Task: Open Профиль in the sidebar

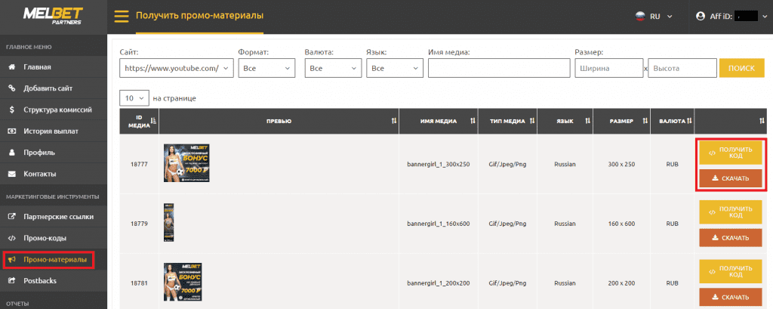Action: [x=54, y=153]
